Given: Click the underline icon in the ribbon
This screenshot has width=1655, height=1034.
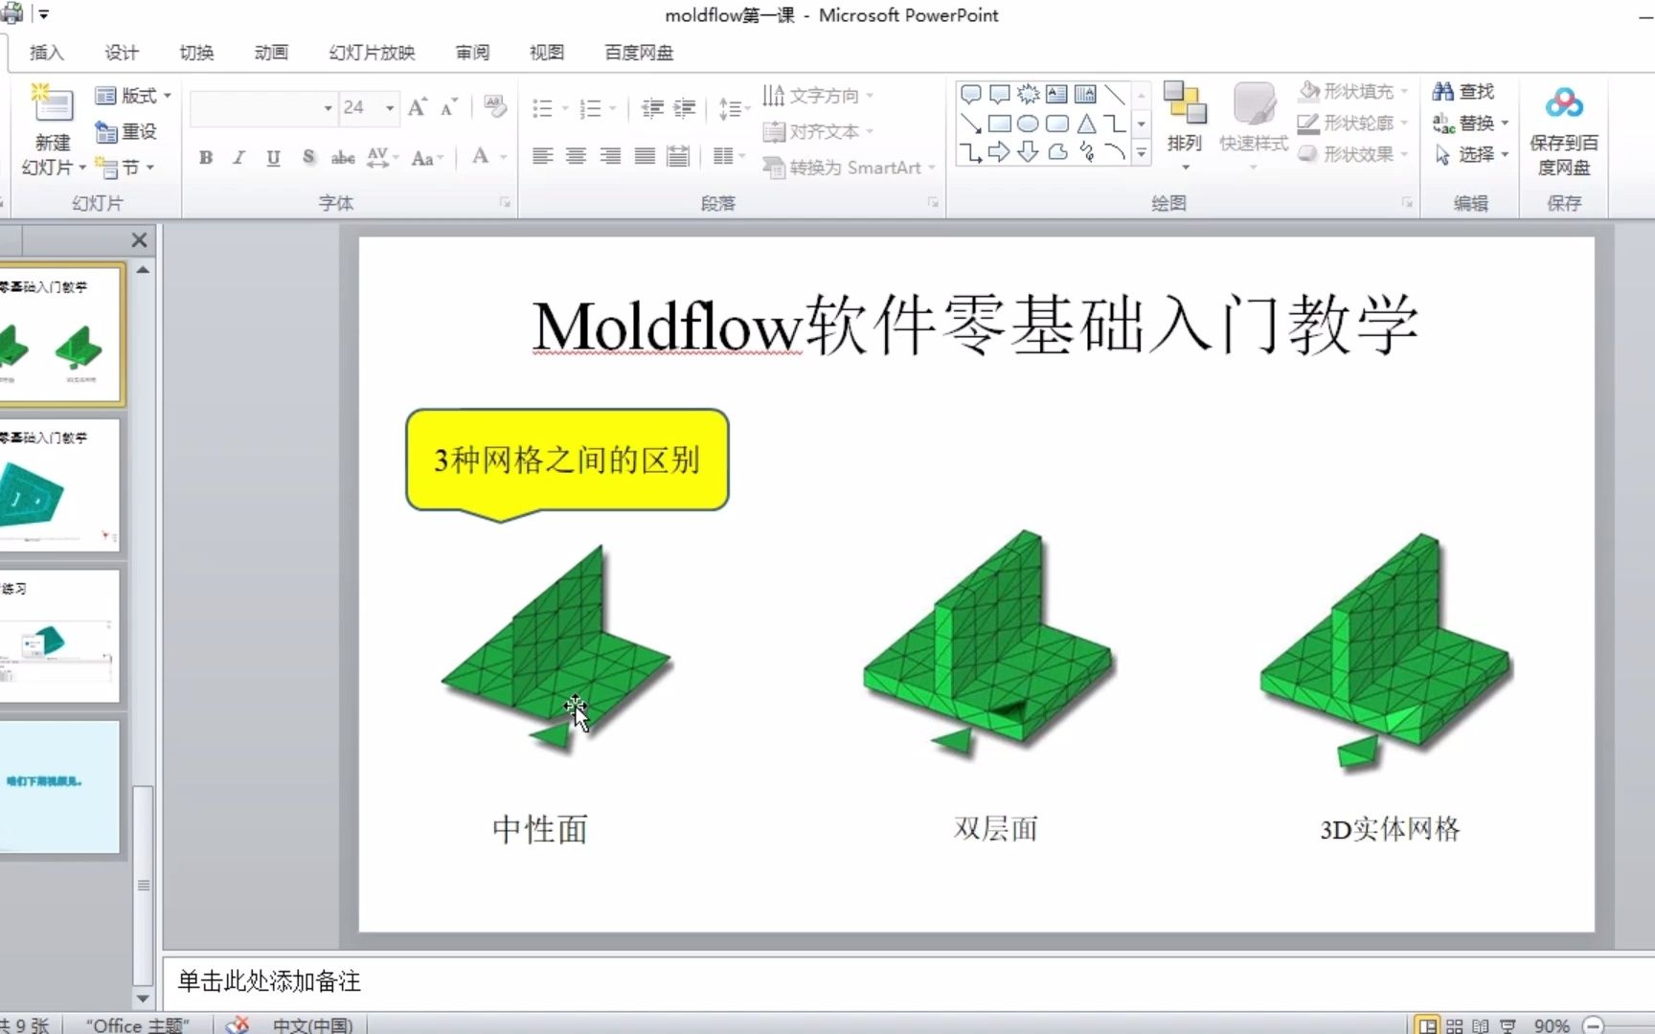Looking at the screenshot, I should coord(273,158).
